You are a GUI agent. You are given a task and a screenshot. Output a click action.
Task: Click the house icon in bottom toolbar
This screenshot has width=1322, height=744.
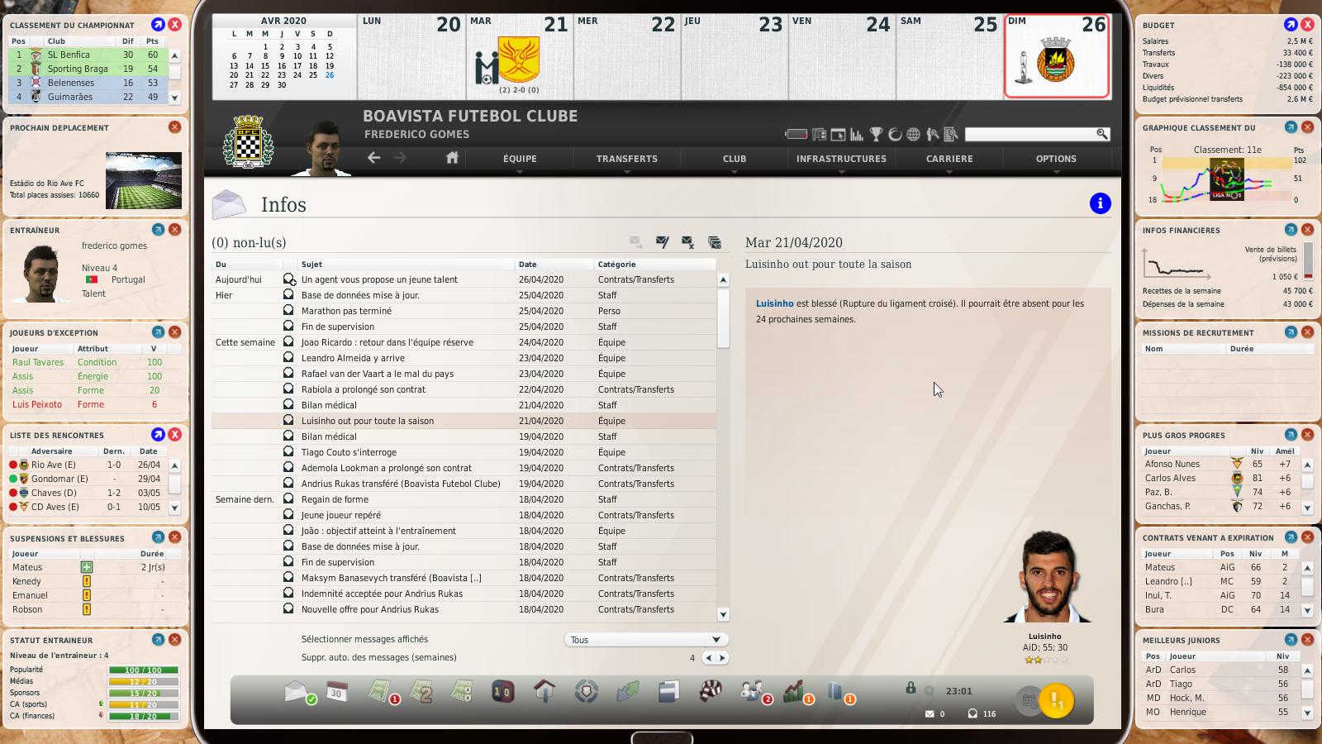coord(544,690)
